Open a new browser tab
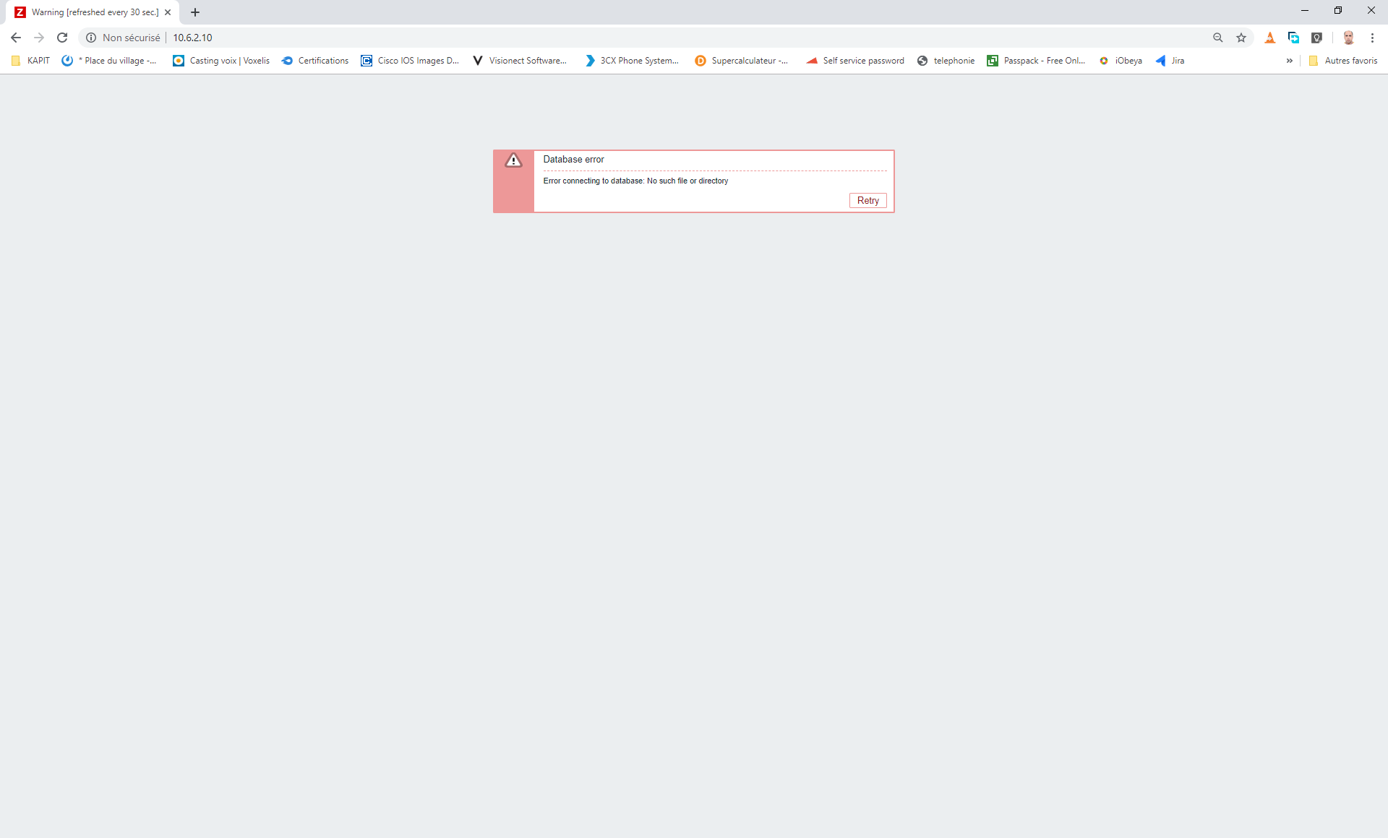 (x=195, y=12)
